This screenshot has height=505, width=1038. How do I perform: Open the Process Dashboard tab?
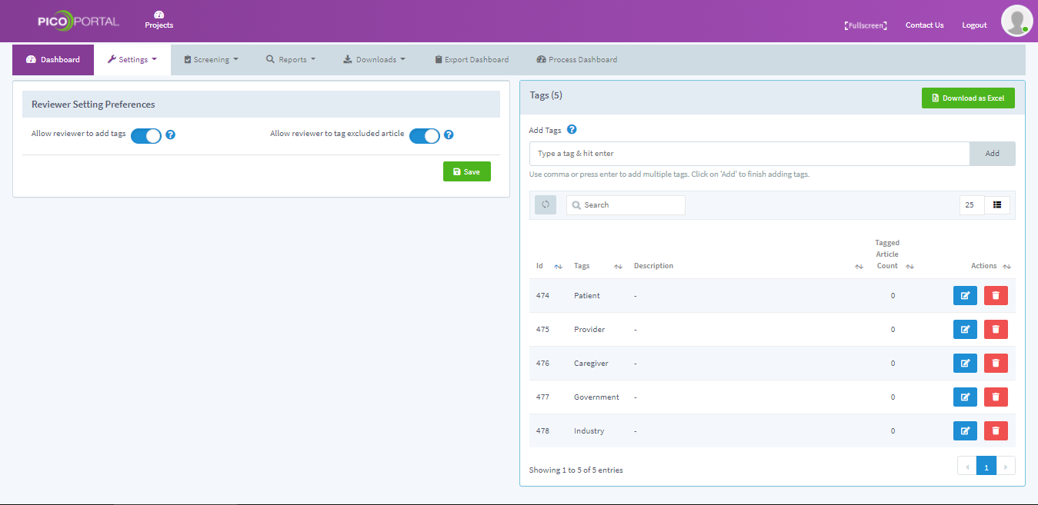pyautogui.click(x=577, y=59)
